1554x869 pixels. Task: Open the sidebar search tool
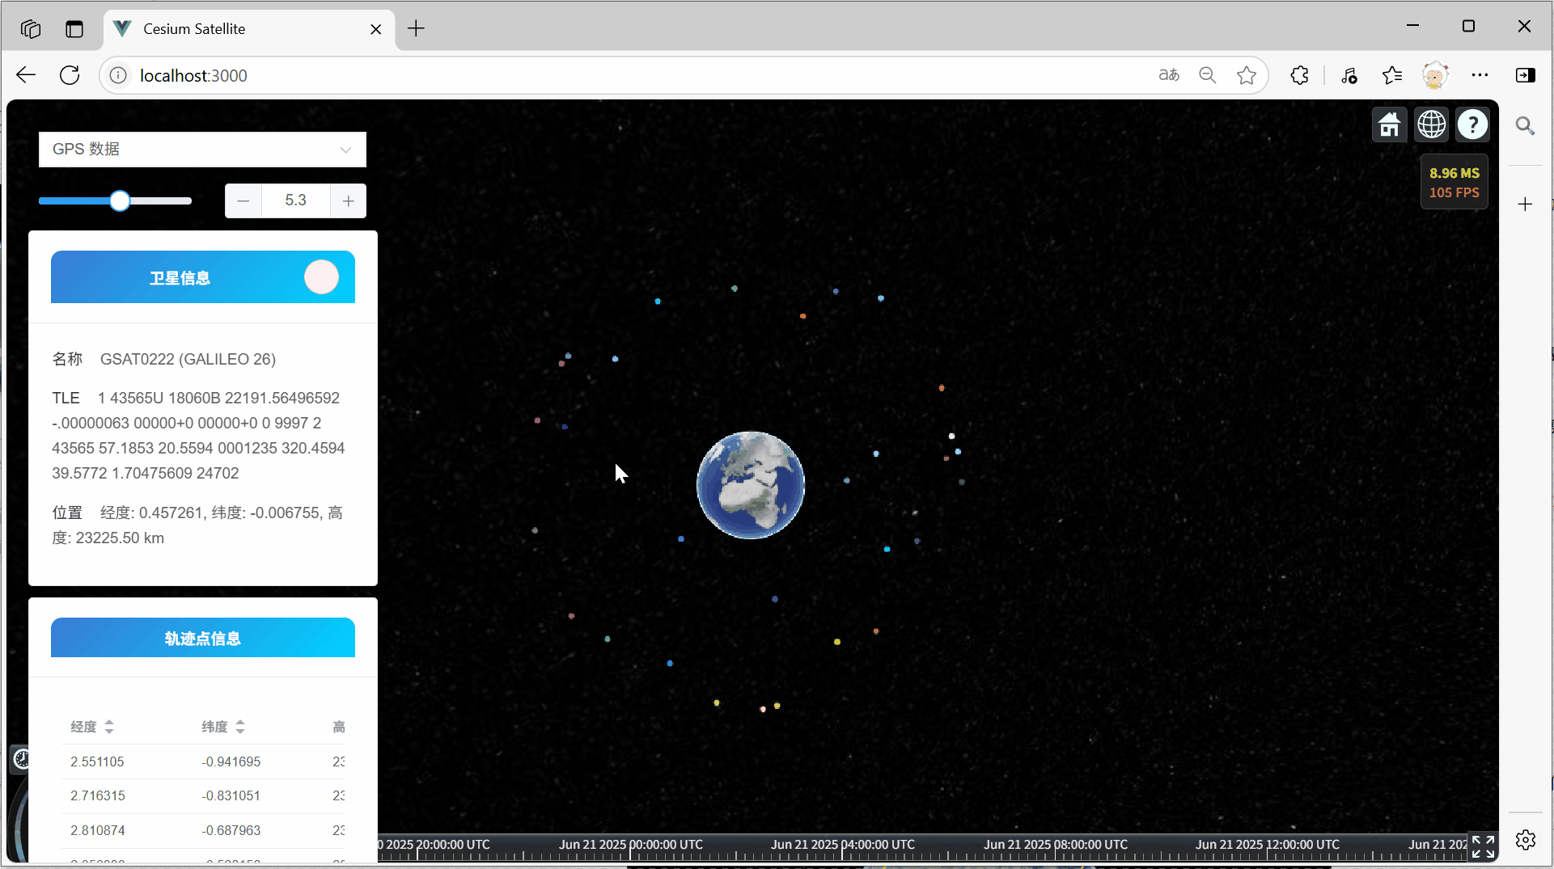[1526, 126]
